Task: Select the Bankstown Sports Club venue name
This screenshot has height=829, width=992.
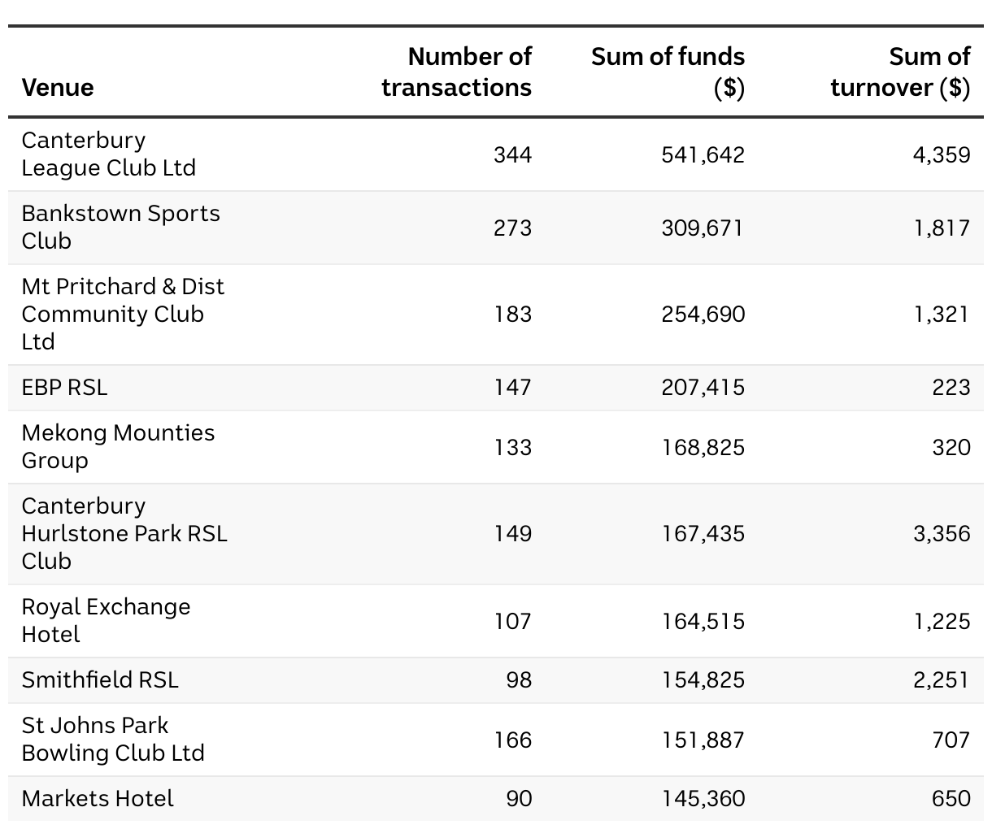Action: pos(120,227)
